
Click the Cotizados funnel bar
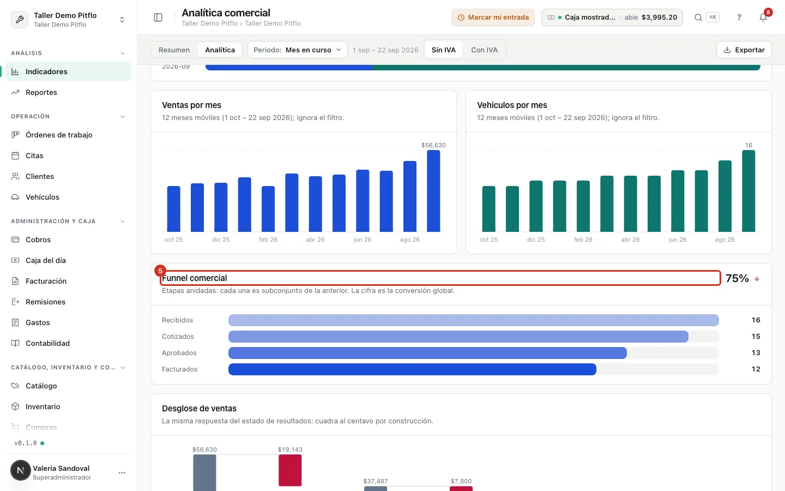click(458, 337)
